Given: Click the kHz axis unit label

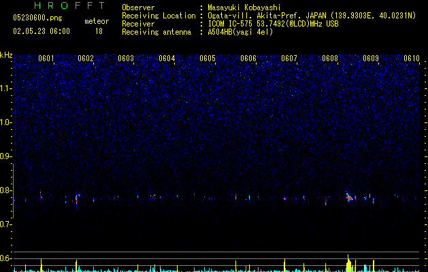Looking at the screenshot, I should (x=6, y=55).
